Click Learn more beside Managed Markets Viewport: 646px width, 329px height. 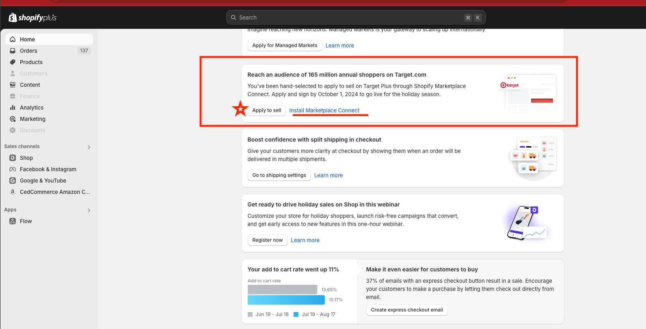(339, 45)
